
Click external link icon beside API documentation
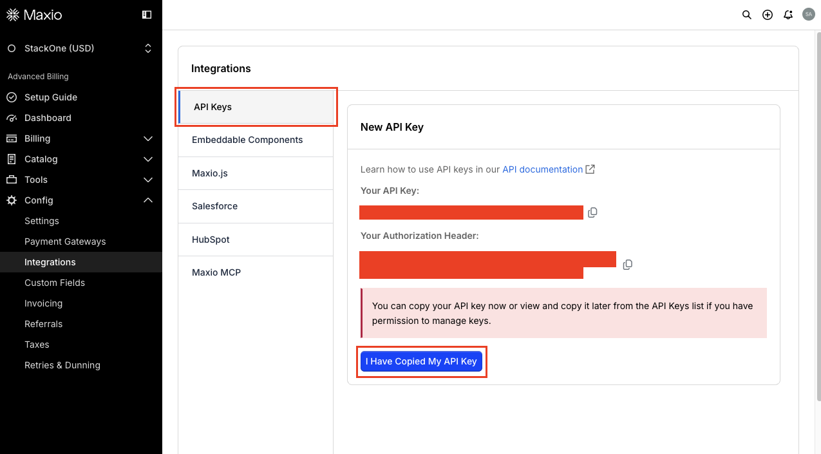tap(590, 169)
